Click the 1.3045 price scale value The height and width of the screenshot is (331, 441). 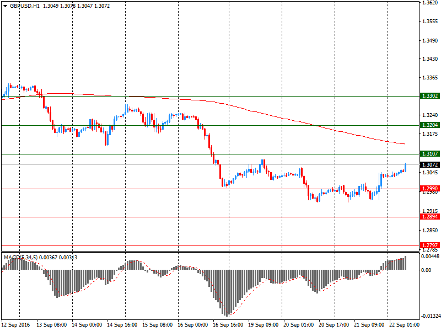pos(430,172)
